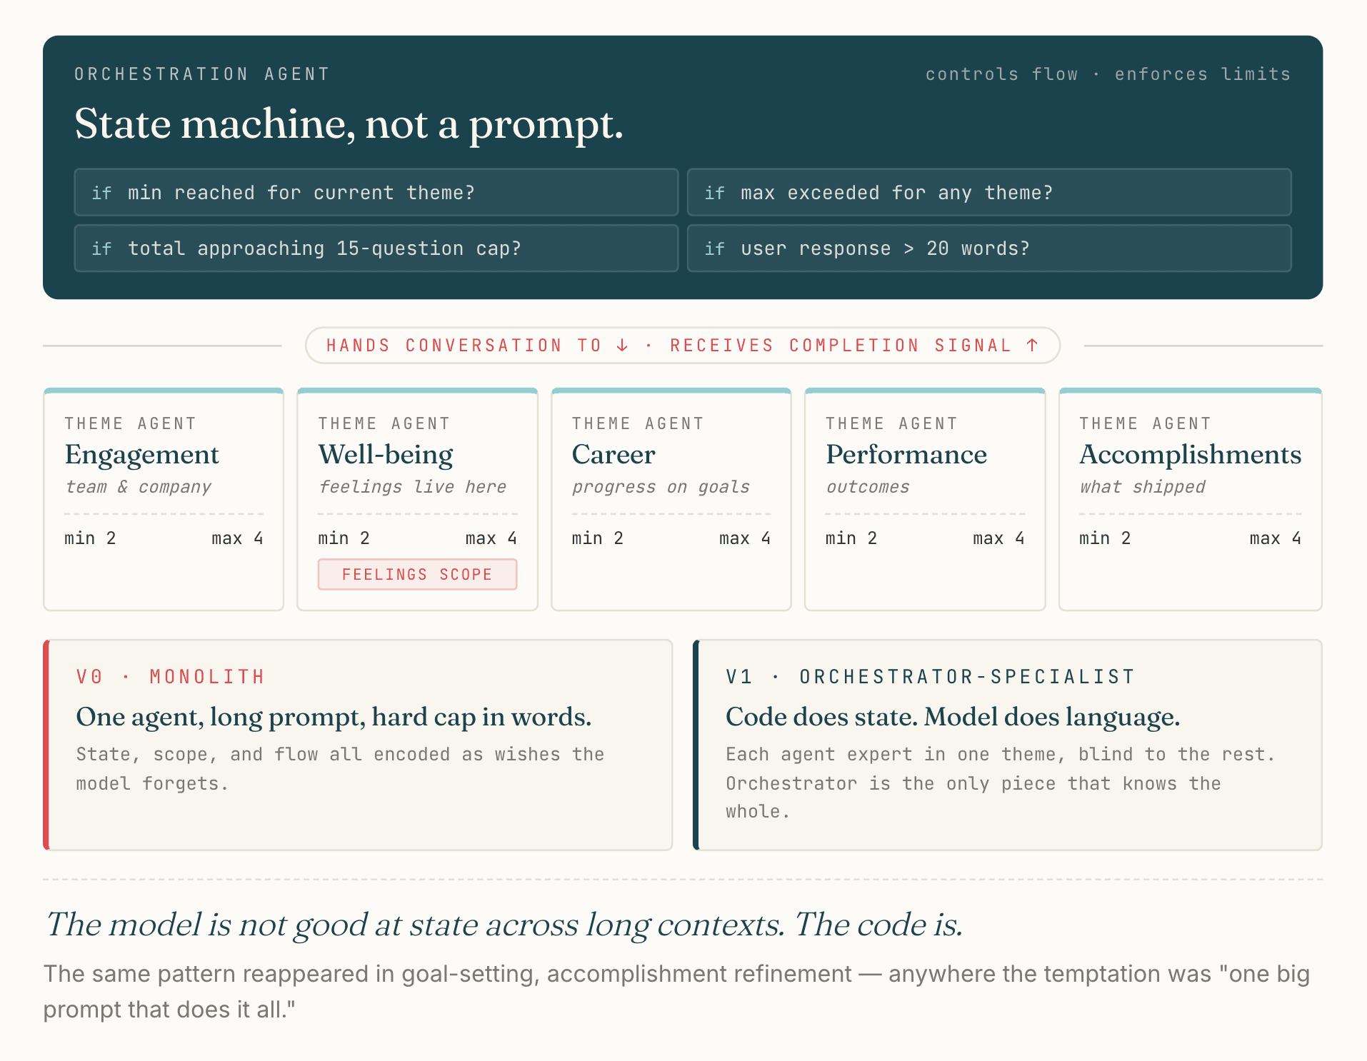This screenshot has width=1367, height=1061.
Task: Click 'min 2' in the Engagement card
Action: [90, 538]
